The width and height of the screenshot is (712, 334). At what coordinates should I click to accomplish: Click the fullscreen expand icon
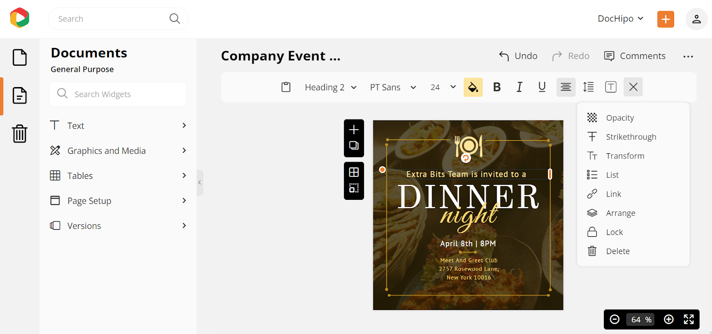click(x=689, y=319)
